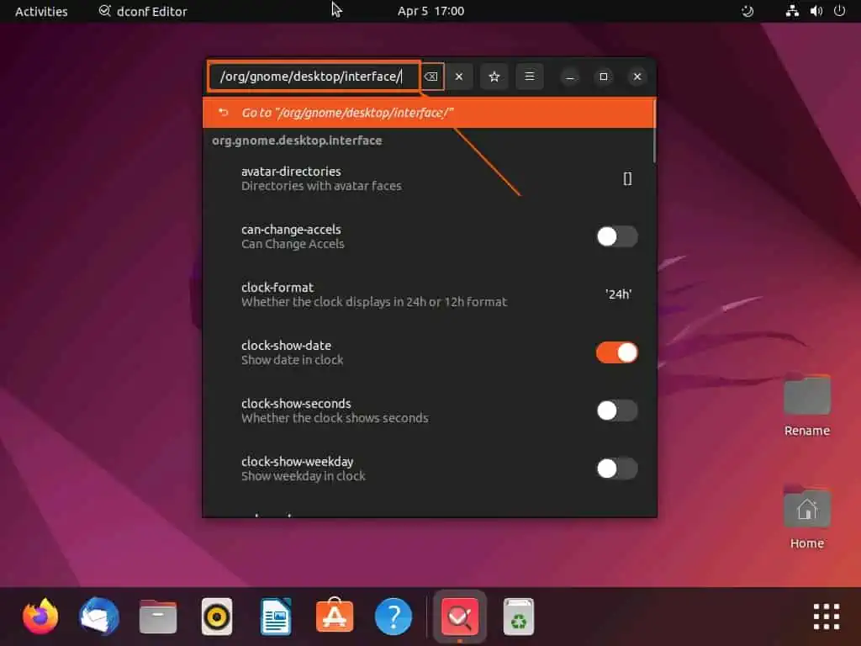Open the system status menu with power icon
Screen dimensions: 861x646
pos(839,11)
